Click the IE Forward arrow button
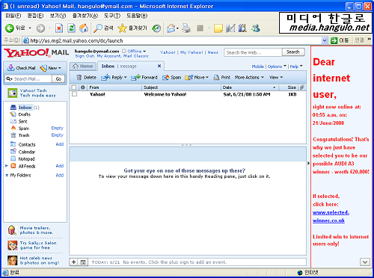The image size is (374, 278). pyautogui.click(x=40, y=28)
